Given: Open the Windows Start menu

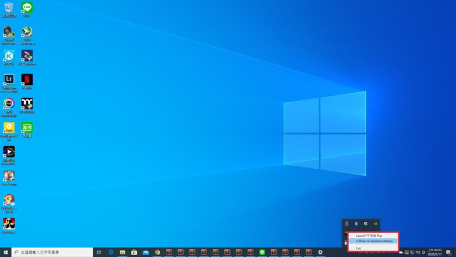Looking at the screenshot, I should coord(6,252).
